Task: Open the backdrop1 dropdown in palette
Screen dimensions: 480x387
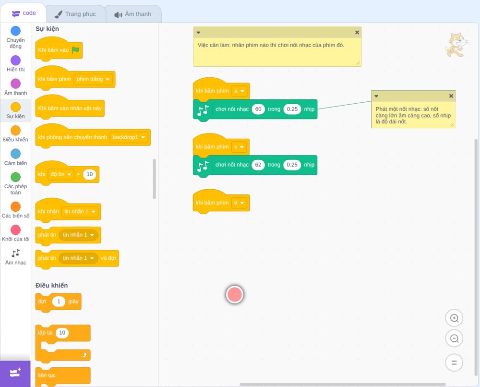Action: coord(129,137)
